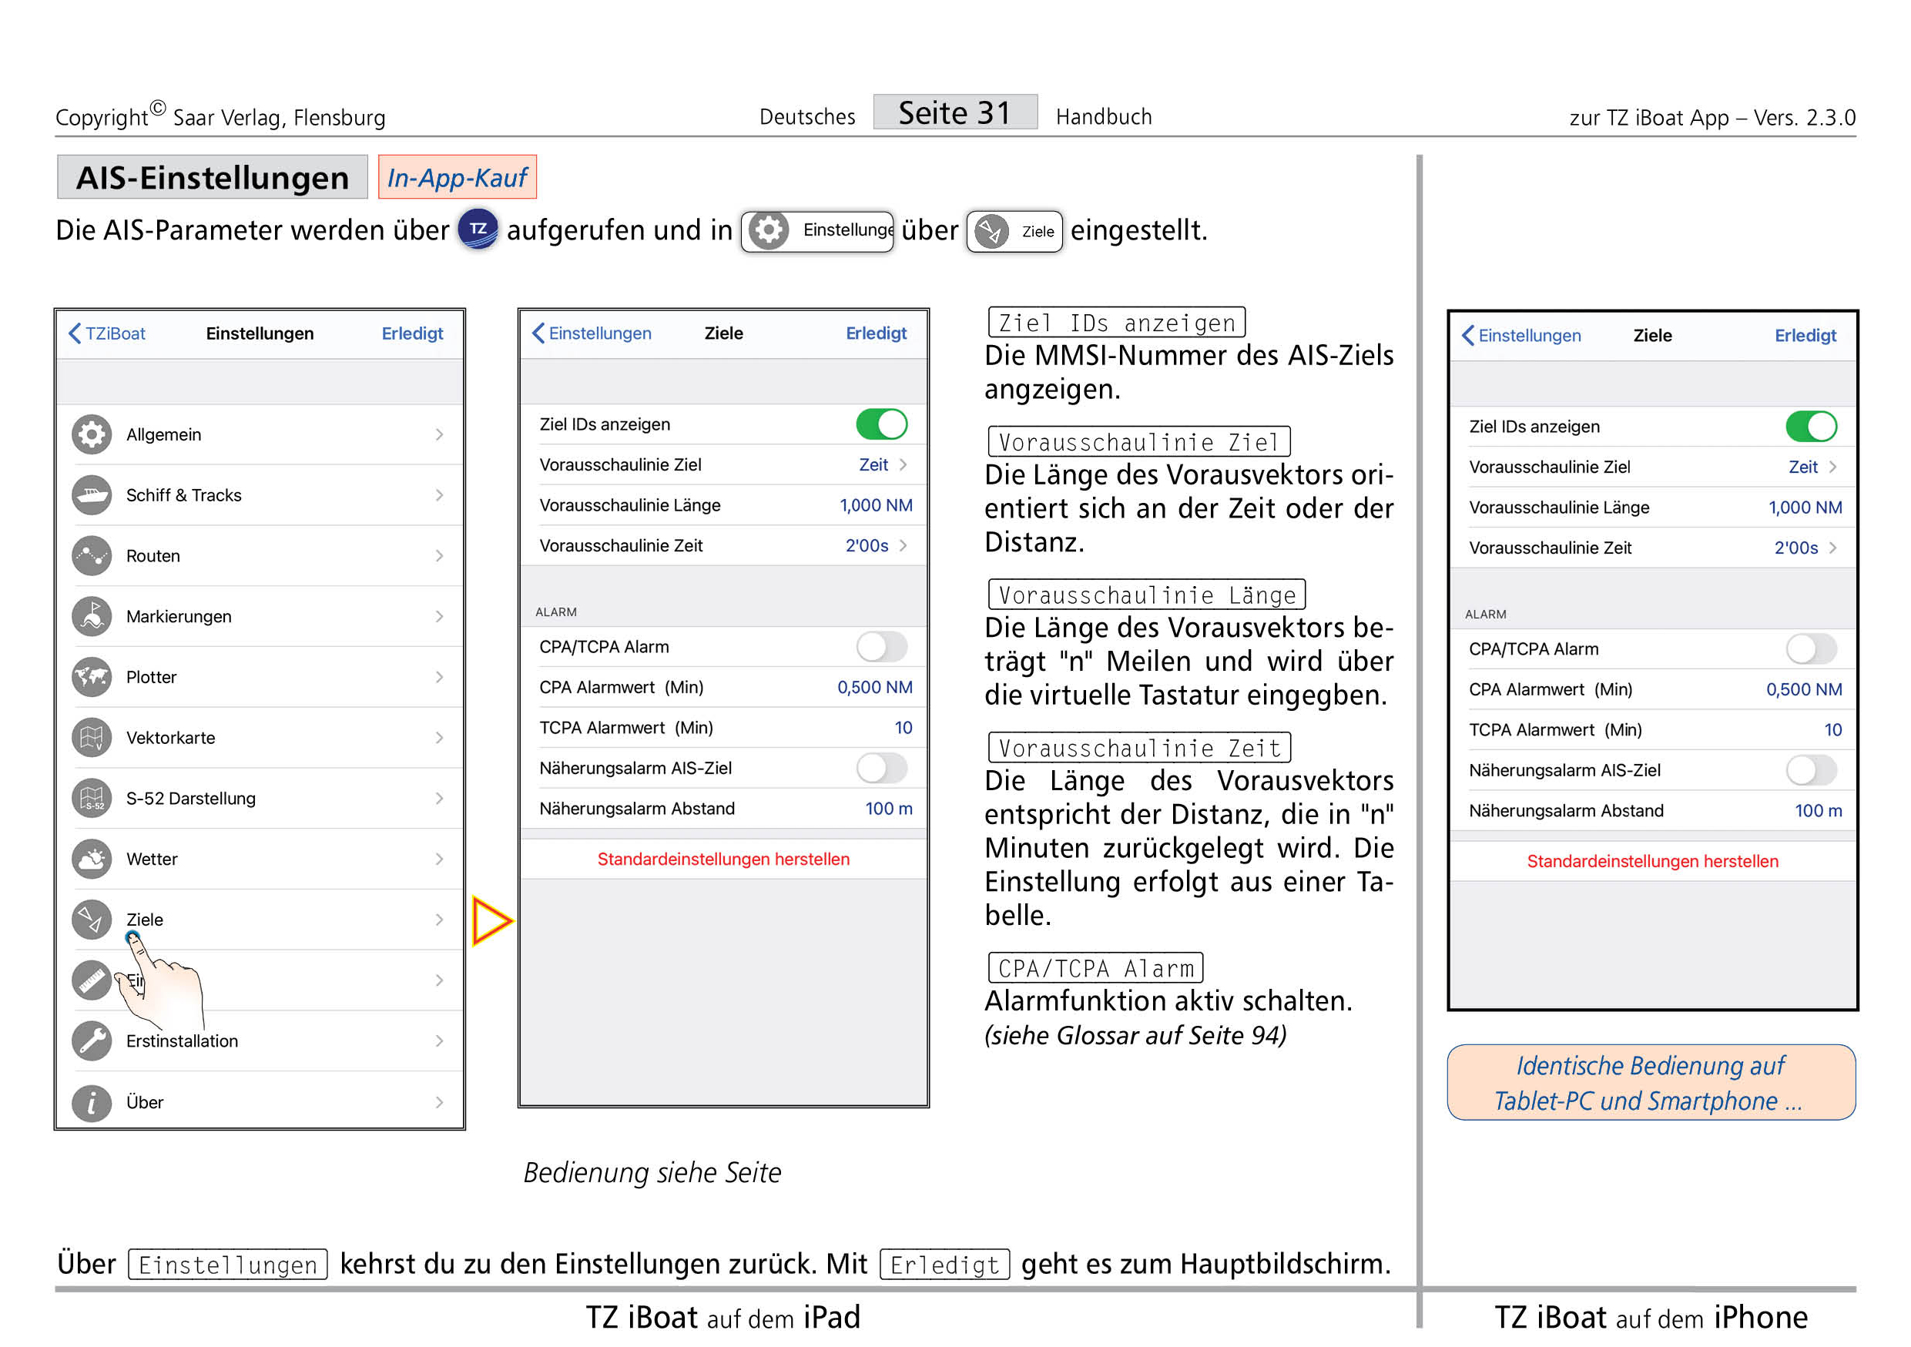Edit Vorausschaulinie Länge value on iPad screen
This screenshot has height=1347, width=1911.
click(x=877, y=506)
